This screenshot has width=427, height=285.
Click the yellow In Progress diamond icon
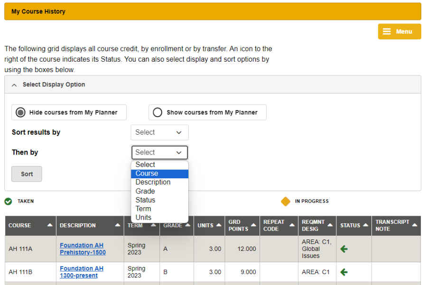pyautogui.click(x=285, y=202)
